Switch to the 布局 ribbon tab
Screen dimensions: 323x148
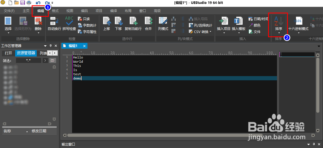[x=128, y=11]
